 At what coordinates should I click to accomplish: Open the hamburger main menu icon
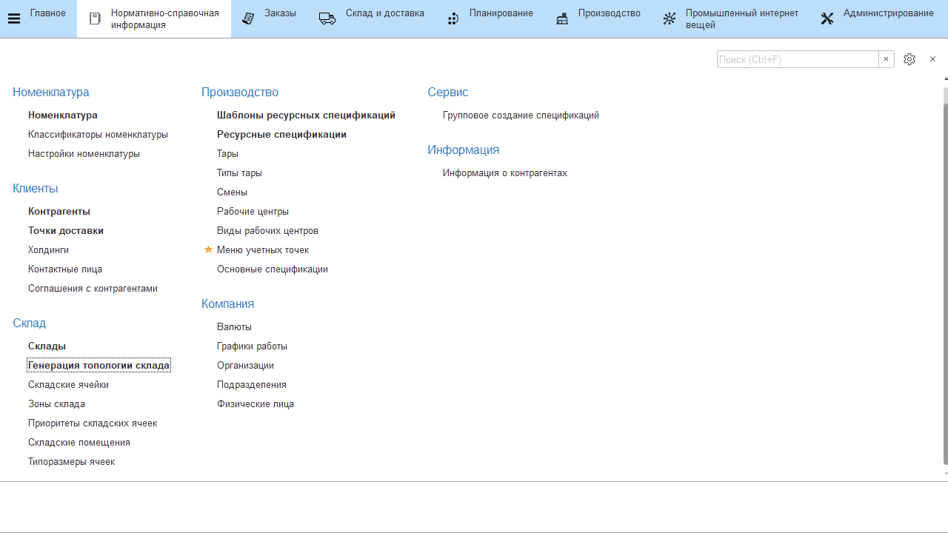point(13,19)
